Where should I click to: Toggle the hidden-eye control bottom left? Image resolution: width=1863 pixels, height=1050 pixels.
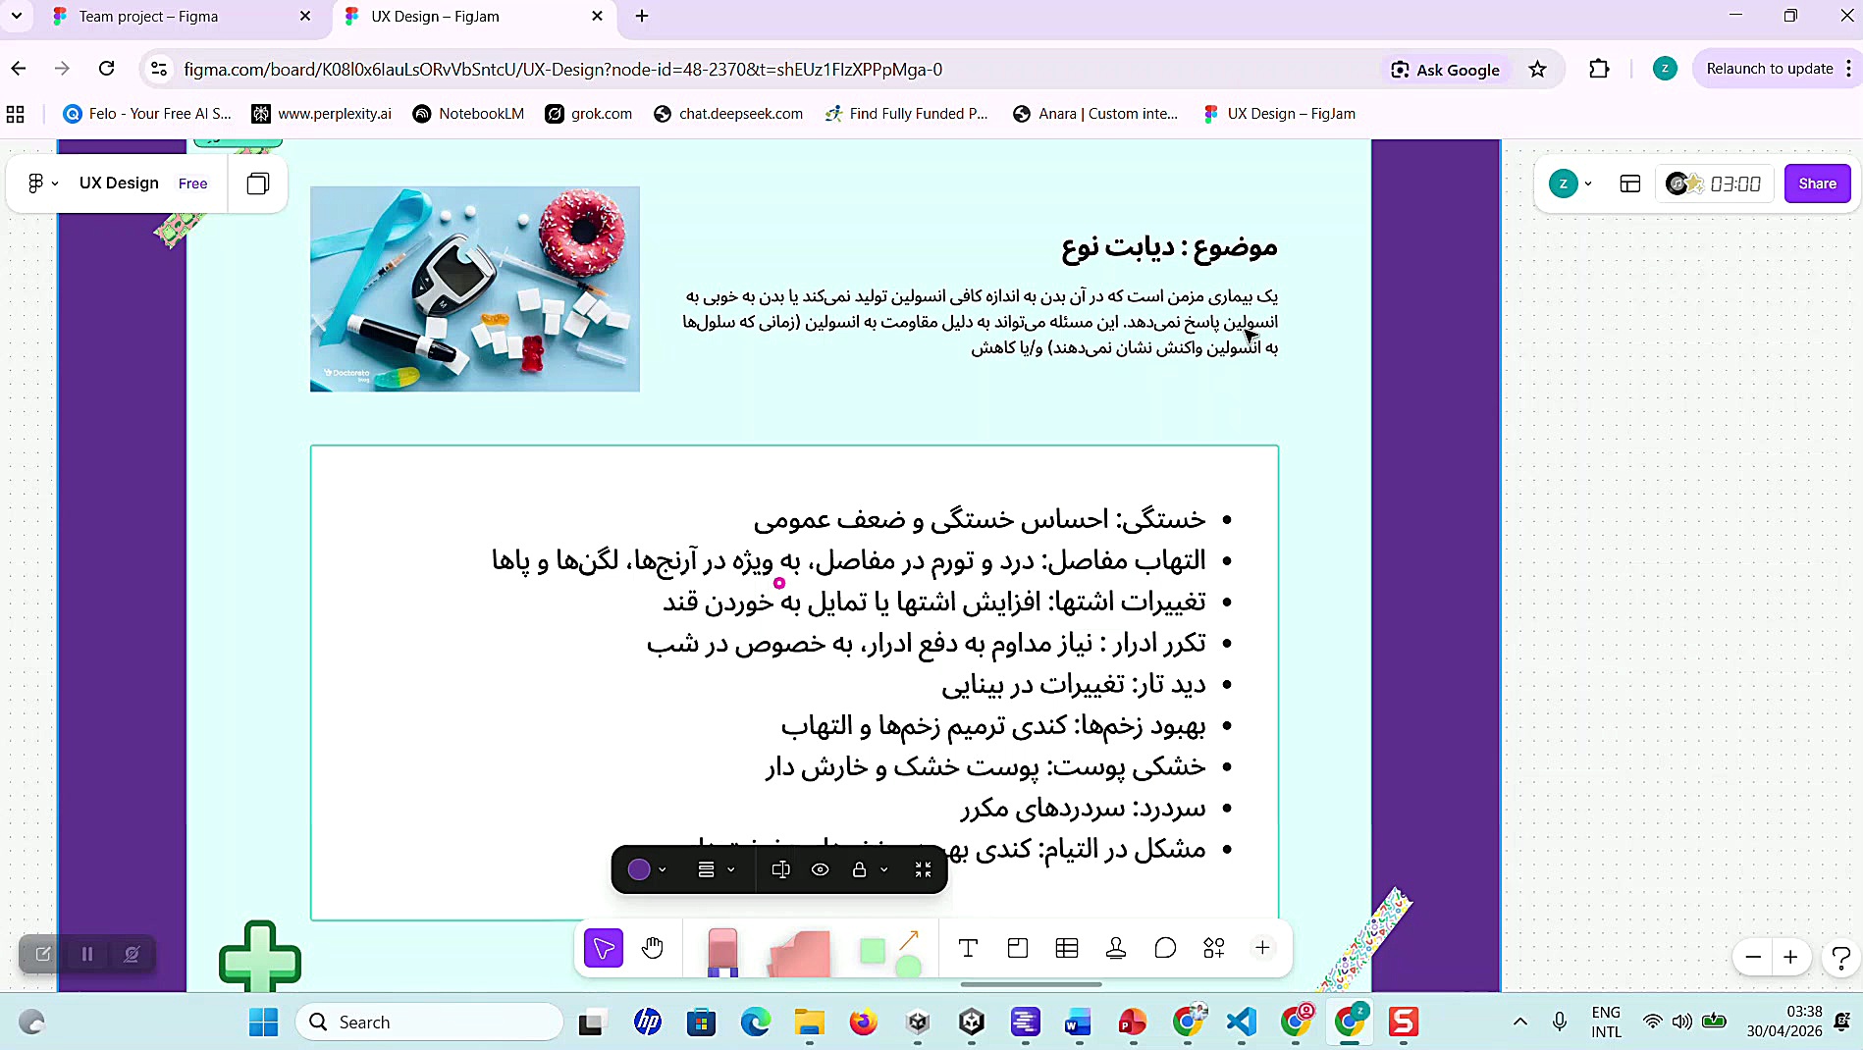132,954
